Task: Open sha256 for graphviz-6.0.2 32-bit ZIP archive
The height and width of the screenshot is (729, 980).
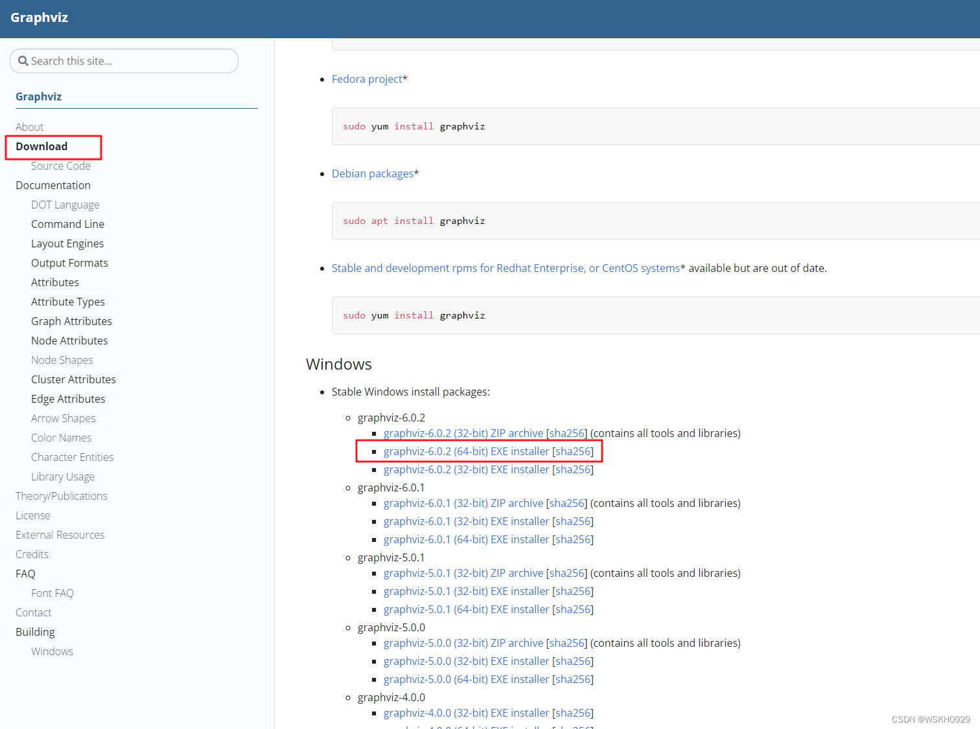Action: (x=566, y=433)
